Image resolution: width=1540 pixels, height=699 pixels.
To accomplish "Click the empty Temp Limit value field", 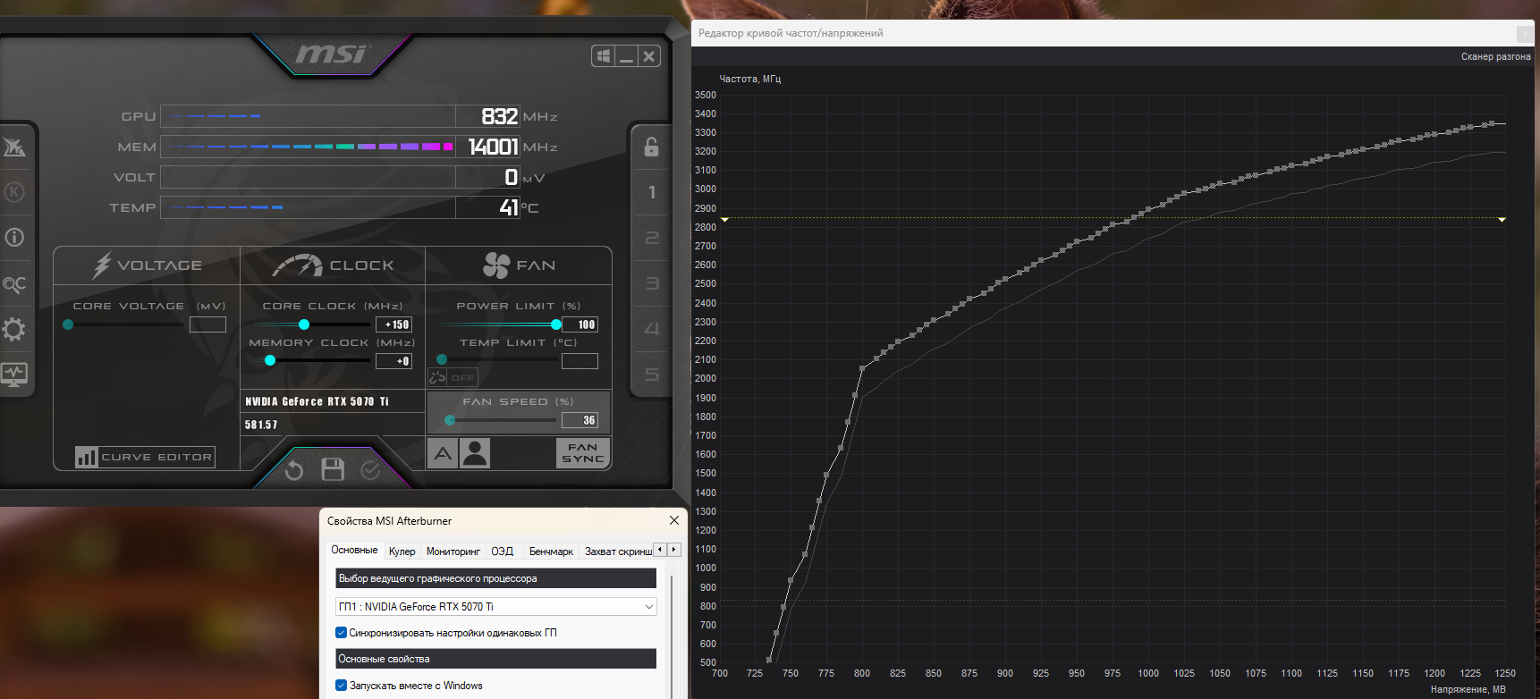I will click(x=580, y=361).
